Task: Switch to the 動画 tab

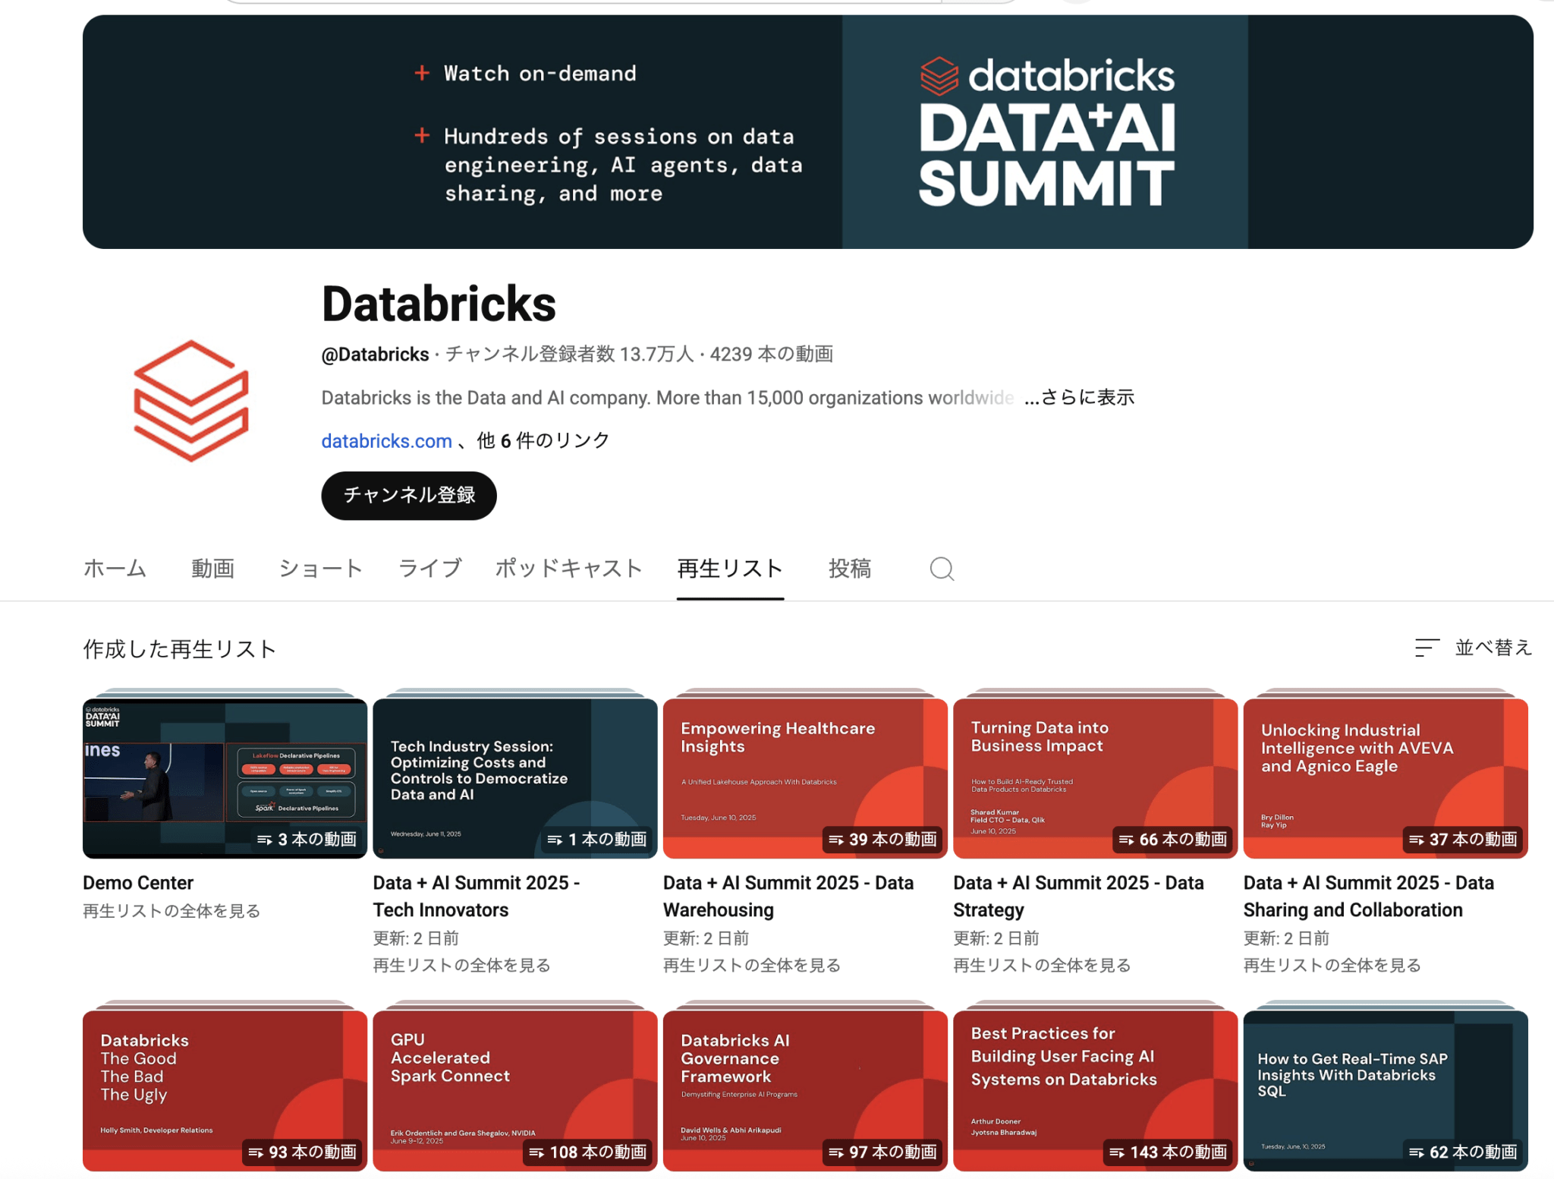Action: pyautogui.click(x=213, y=568)
